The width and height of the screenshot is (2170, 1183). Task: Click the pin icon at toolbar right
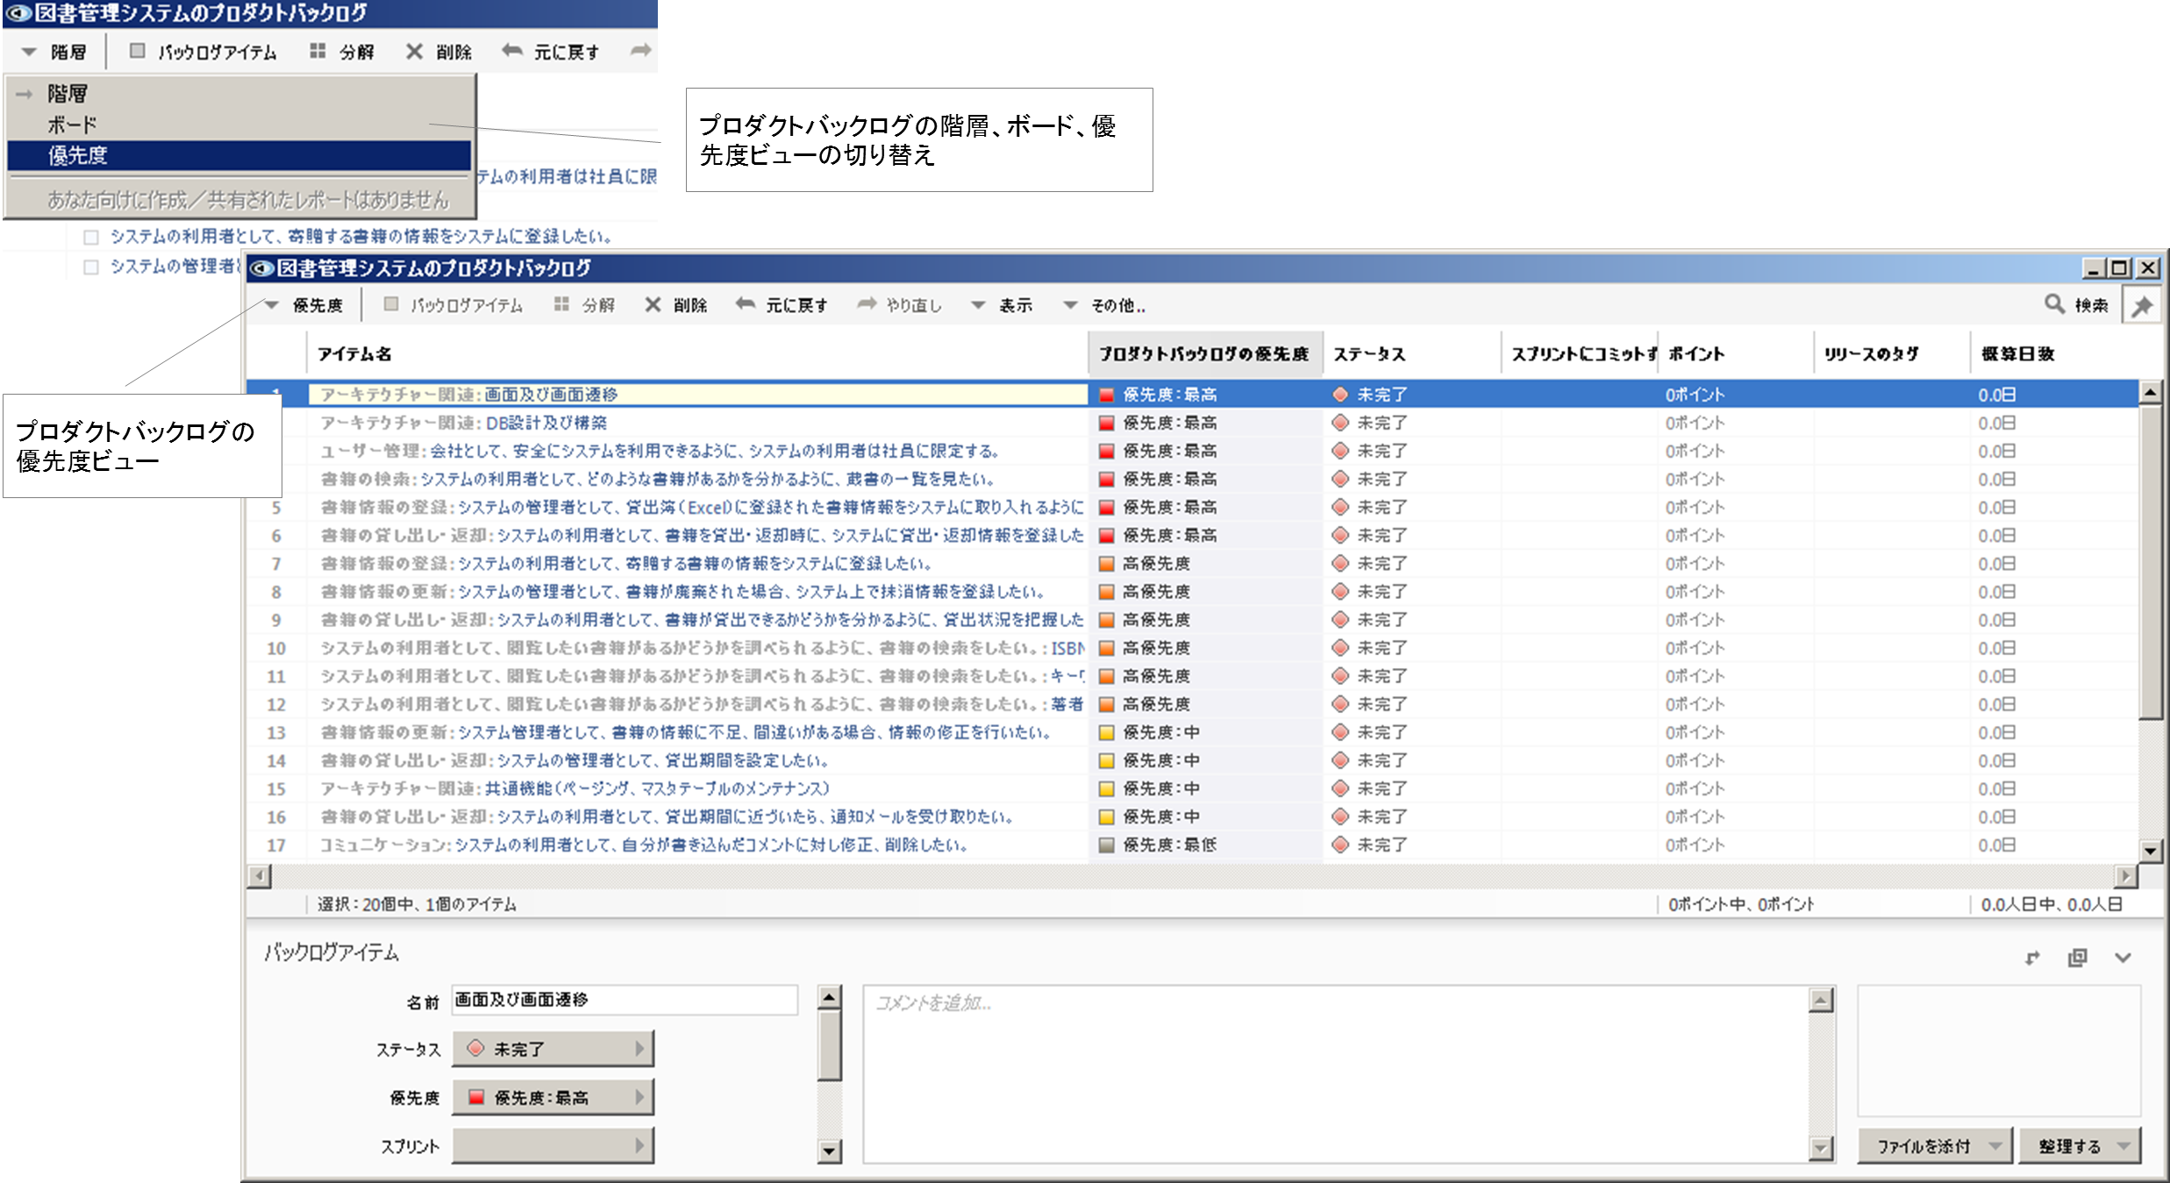pyautogui.click(x=2143, y=306)
